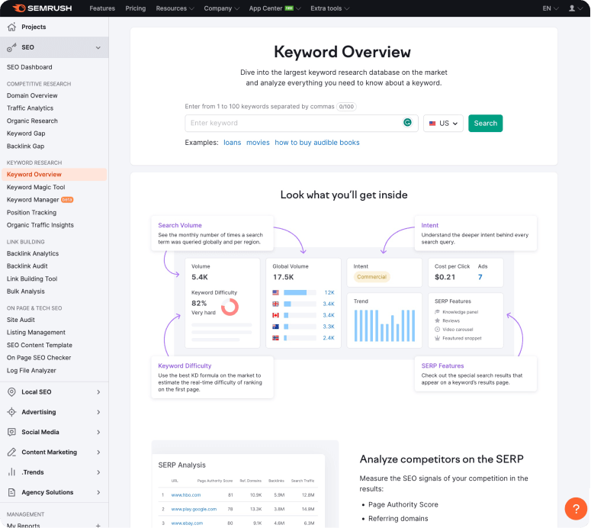Viewport: 591px width, 528px height.
Task: Open Keyword Manager
Action: click(x=33, y=200)
